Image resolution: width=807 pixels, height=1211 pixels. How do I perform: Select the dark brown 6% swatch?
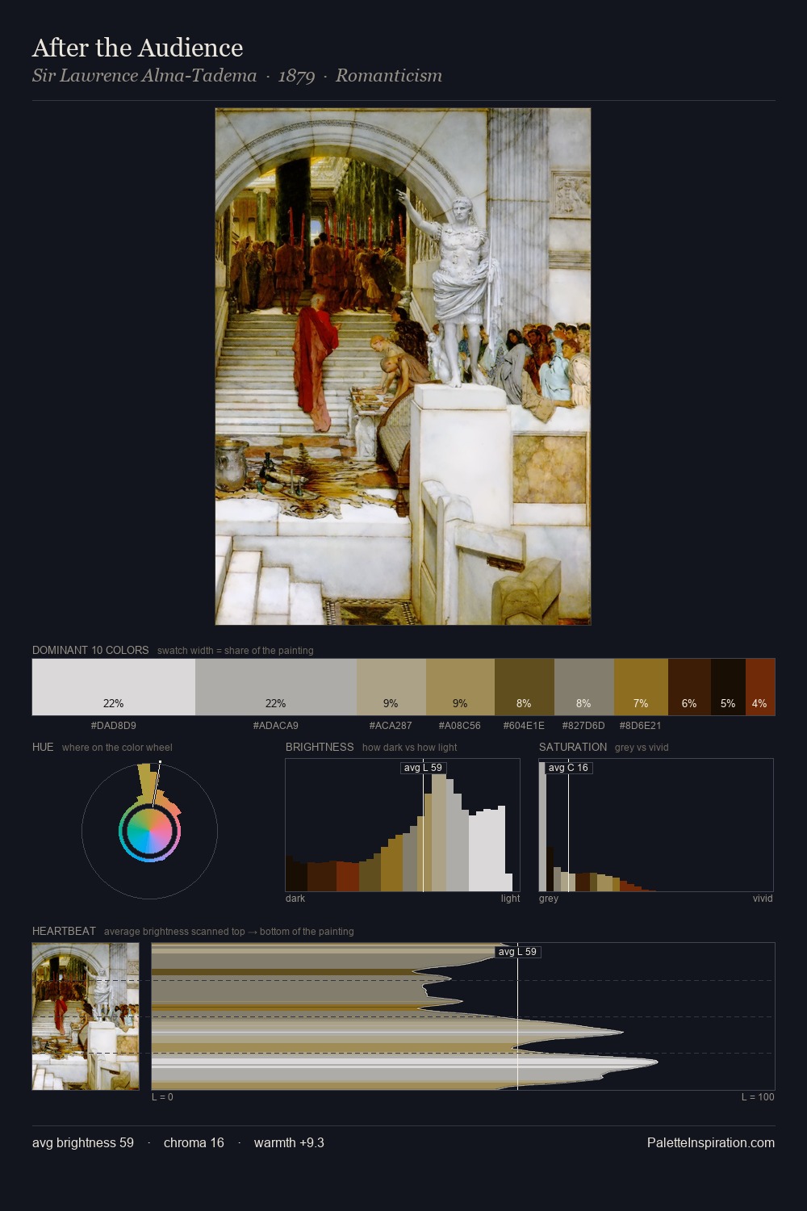pos(689,687)
